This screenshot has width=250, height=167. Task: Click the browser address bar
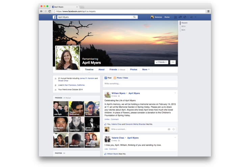pos(129,11)
